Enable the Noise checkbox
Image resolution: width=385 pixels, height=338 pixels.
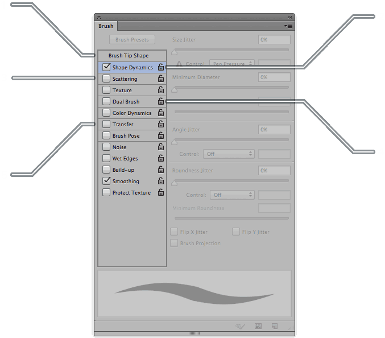(106, 147)
